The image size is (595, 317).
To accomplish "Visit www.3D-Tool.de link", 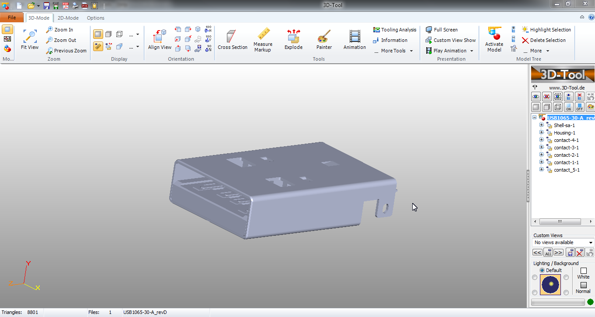I will coord(566,88).
